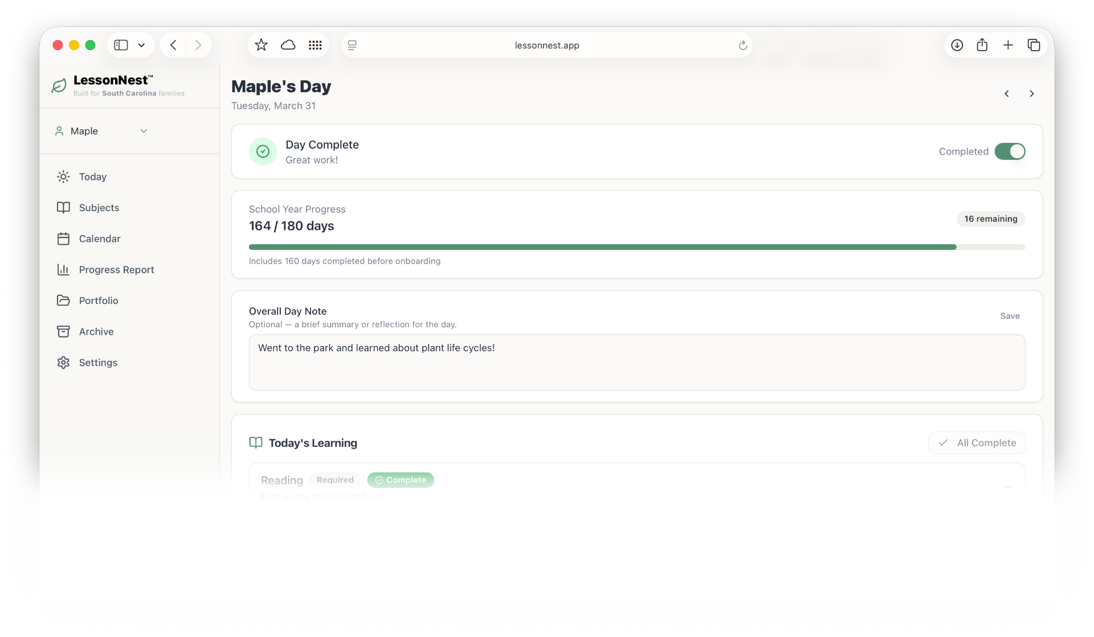The image size is (1094, 637).
Task: Open the iCloud tabs cloud icon
Action: [x=288, y=45]
